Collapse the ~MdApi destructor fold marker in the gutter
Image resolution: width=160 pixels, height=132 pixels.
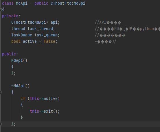click(x=1, y=92)
